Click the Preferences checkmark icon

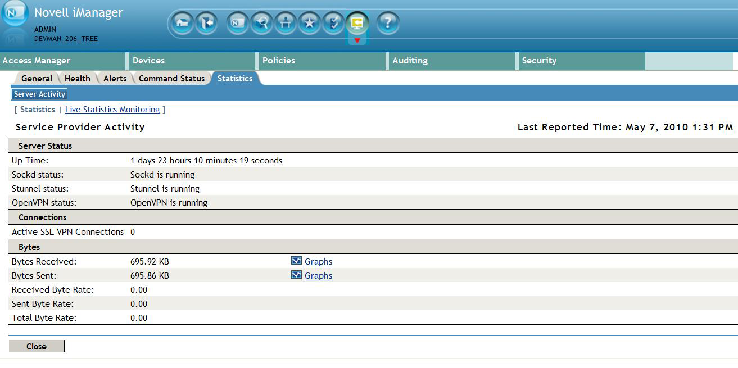[333, 23]
